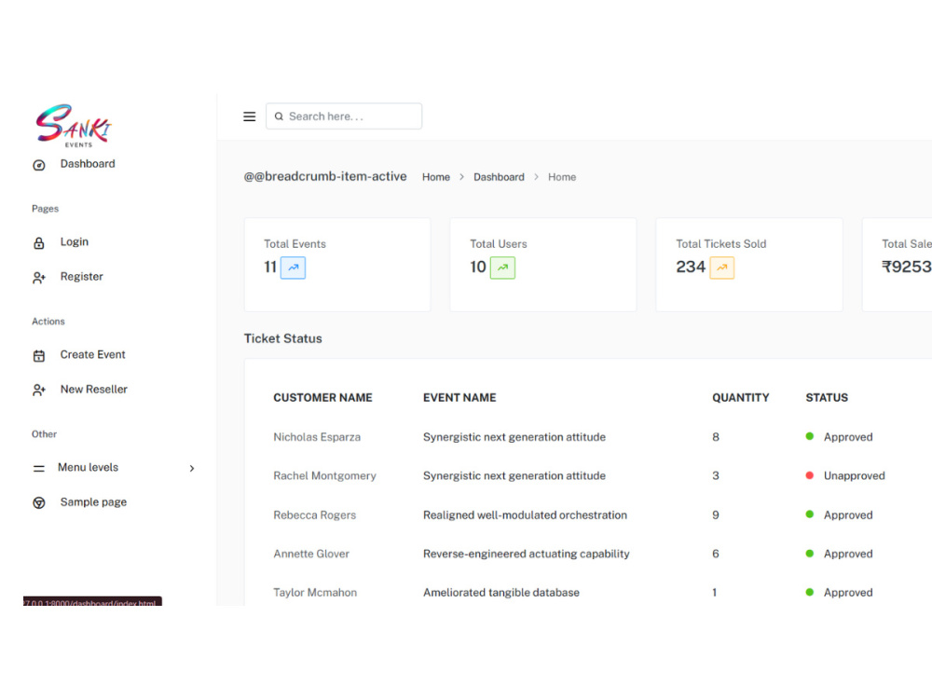Click the search magnifier icon

(x=279, y=116)
